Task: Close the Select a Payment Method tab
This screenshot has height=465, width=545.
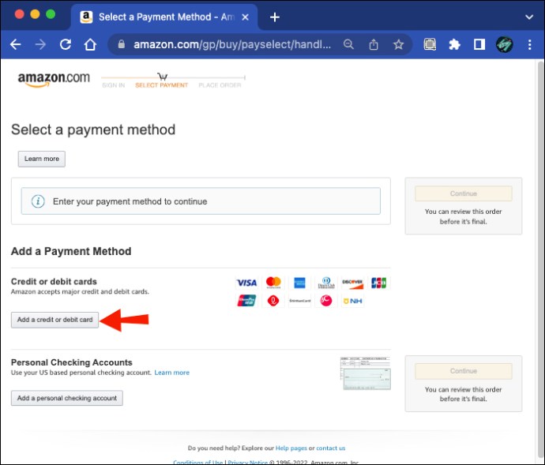Action: click(245, 17)
